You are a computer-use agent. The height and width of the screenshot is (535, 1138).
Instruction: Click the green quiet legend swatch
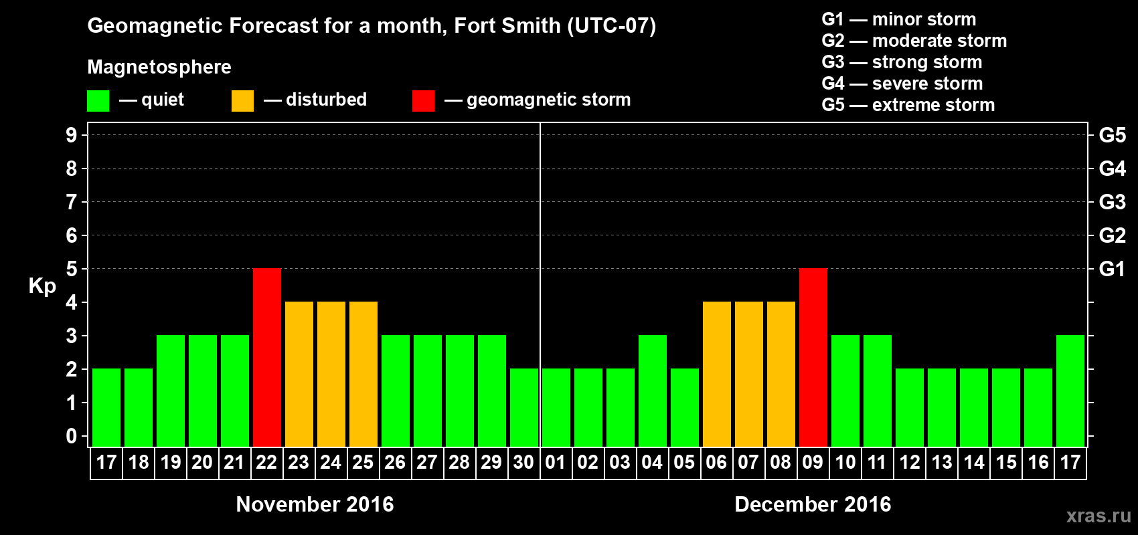(98, 101)
